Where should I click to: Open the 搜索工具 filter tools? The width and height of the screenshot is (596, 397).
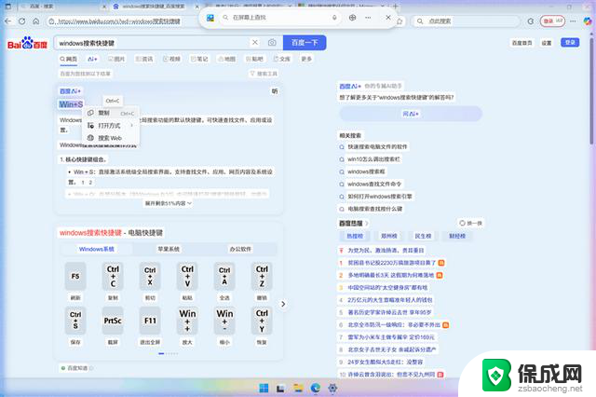tap(264, 74)
